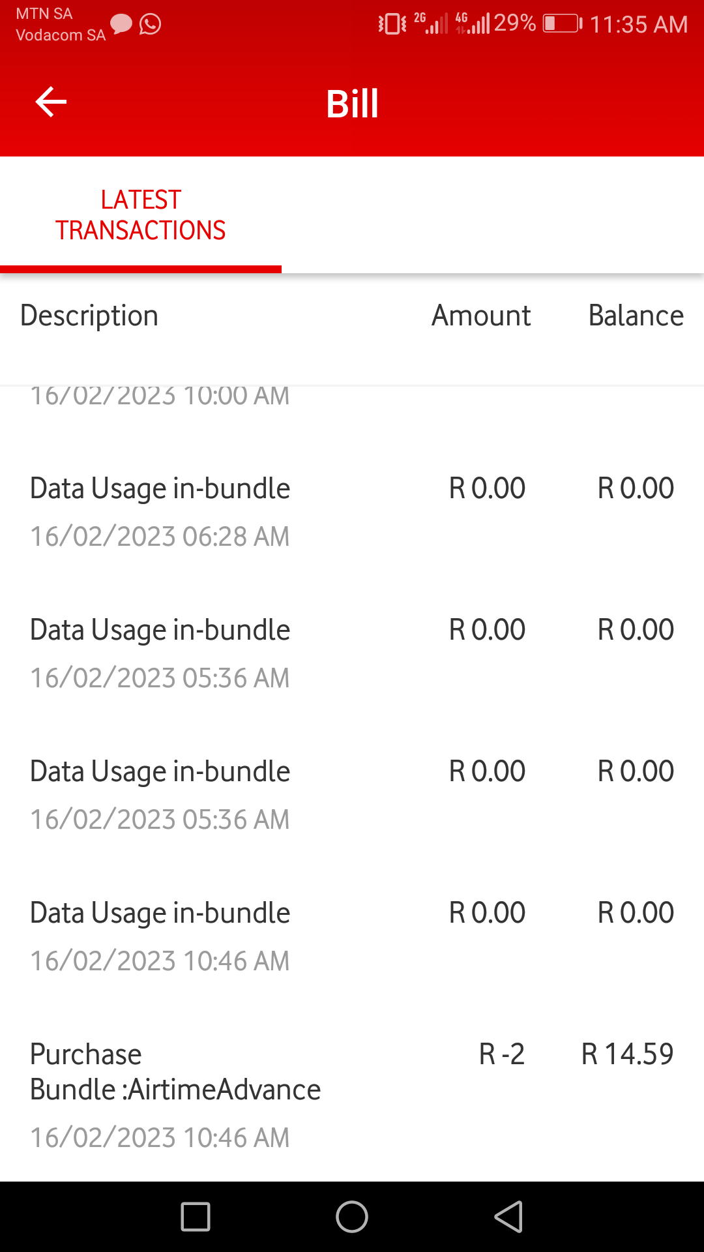Screen dimensions: 704x1252
Task: Tap the R -2 amount value
Action: click(x=501, y=1054)
